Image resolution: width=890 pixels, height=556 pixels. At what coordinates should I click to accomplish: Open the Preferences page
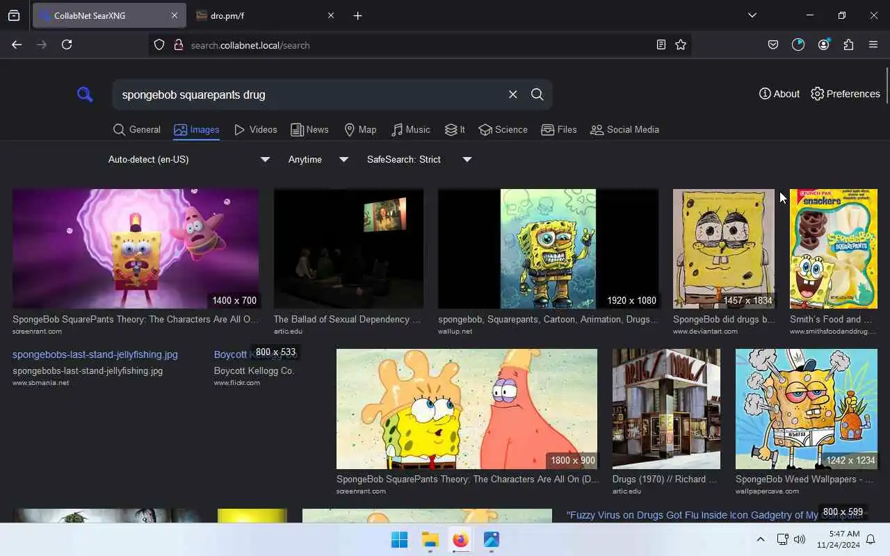click(845, 94)
